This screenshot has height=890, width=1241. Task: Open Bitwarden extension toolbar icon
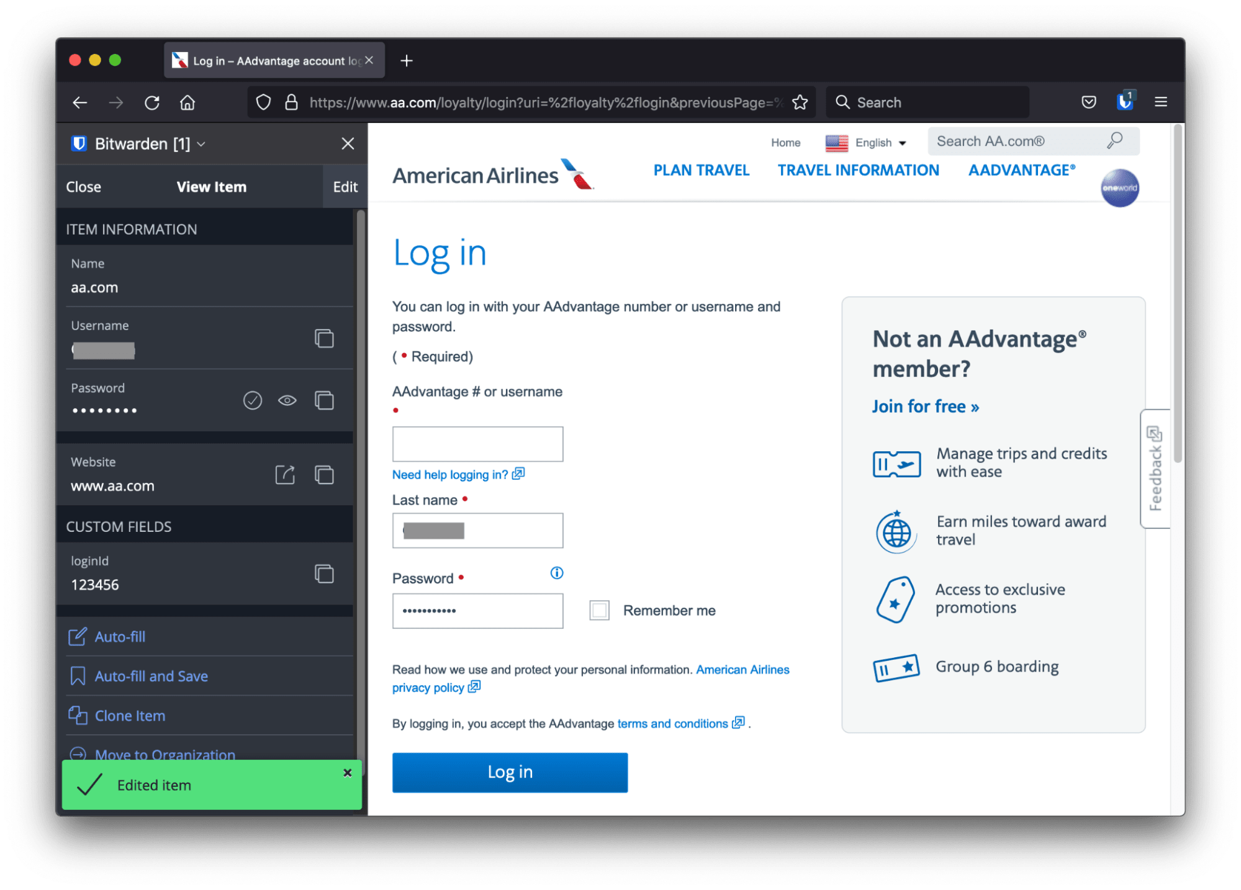point(1125,101)
